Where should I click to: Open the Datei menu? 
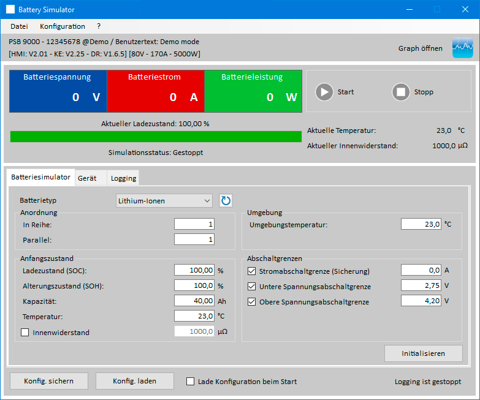click(19, 26)
